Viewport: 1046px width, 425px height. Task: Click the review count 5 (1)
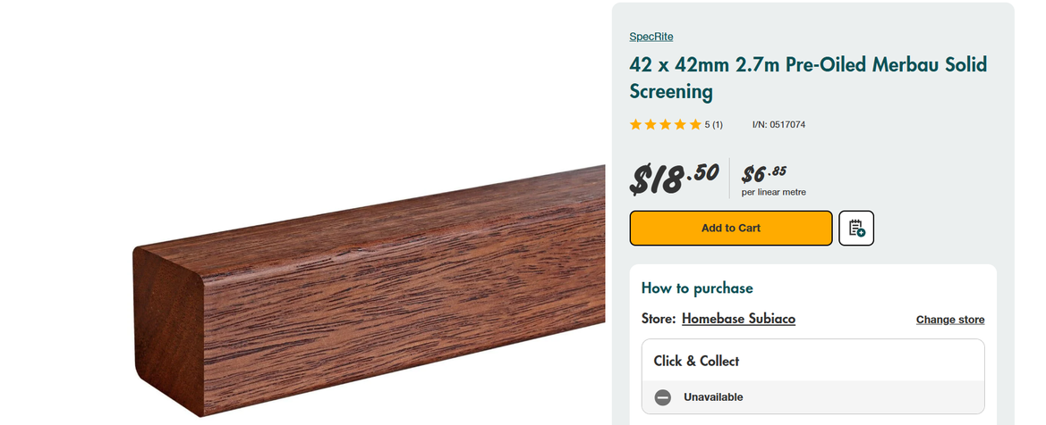pos(713,125)
